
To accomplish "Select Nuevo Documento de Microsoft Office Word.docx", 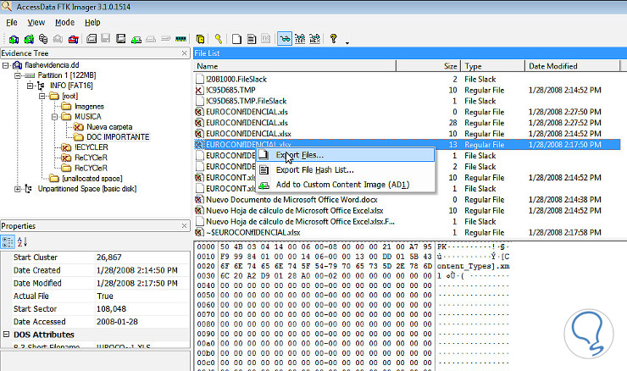I will [291, 200].
